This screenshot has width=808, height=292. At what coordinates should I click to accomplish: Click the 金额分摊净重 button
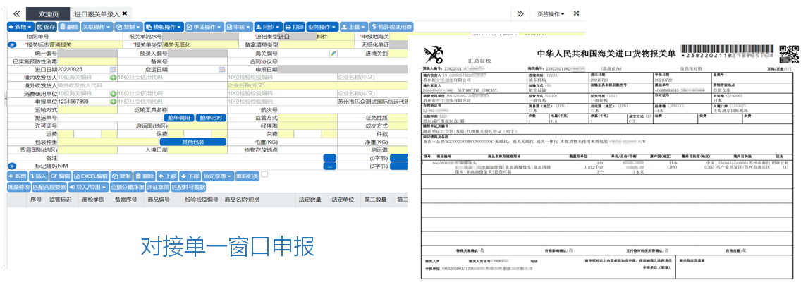(128, 187)
